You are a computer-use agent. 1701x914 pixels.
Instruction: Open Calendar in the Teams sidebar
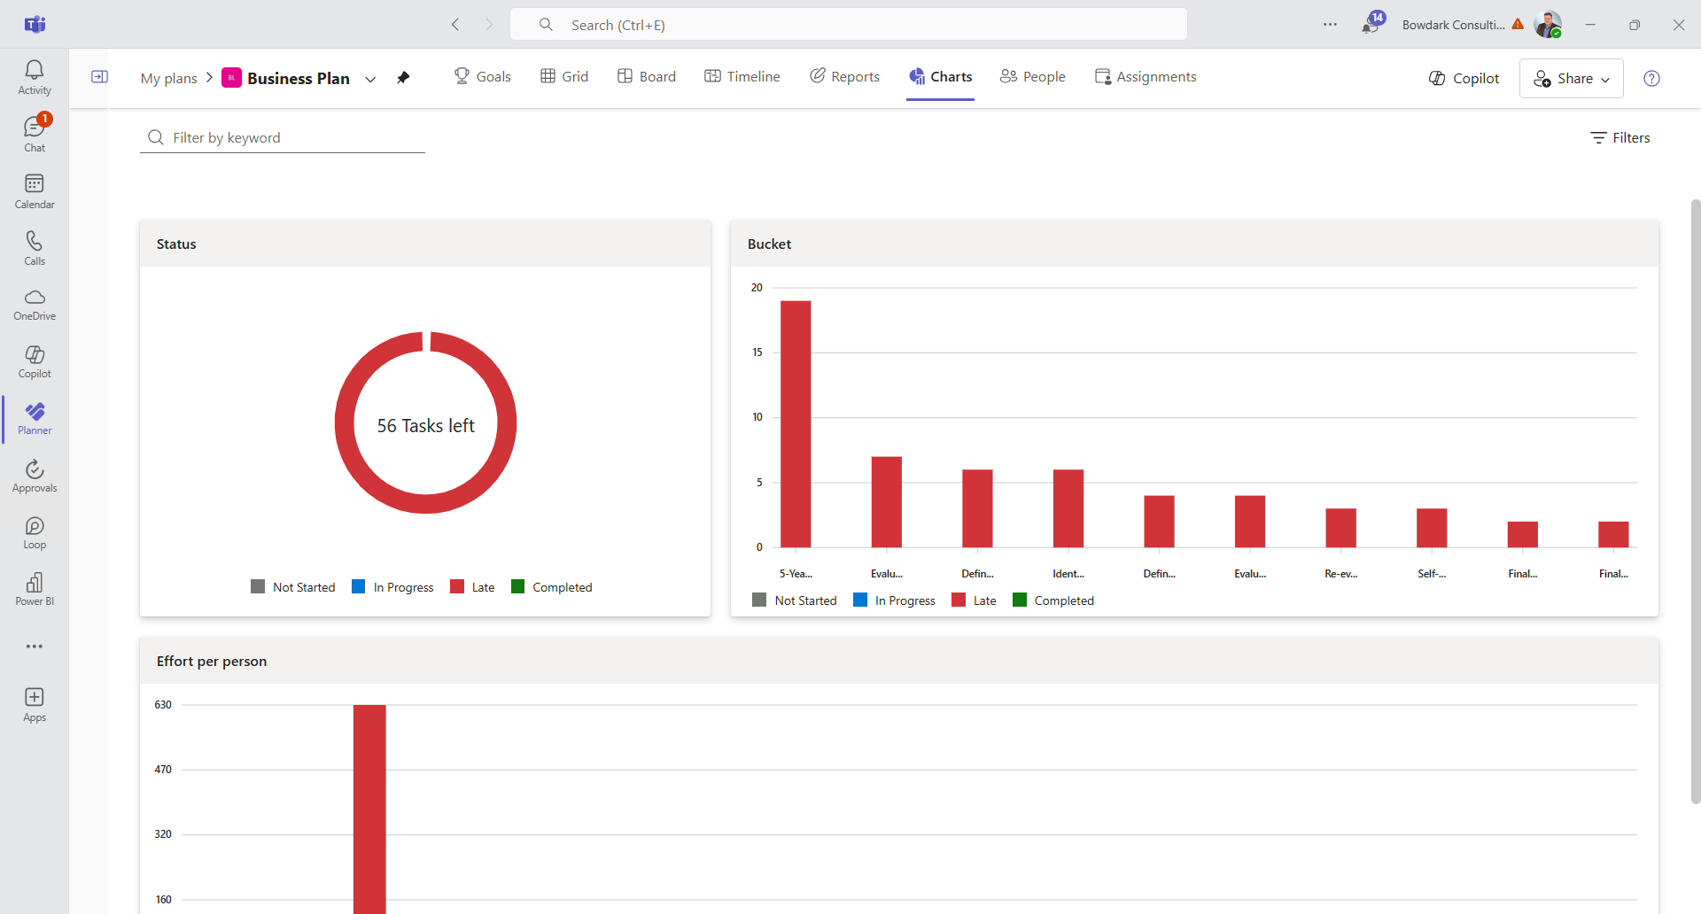(x=35, y=191)
